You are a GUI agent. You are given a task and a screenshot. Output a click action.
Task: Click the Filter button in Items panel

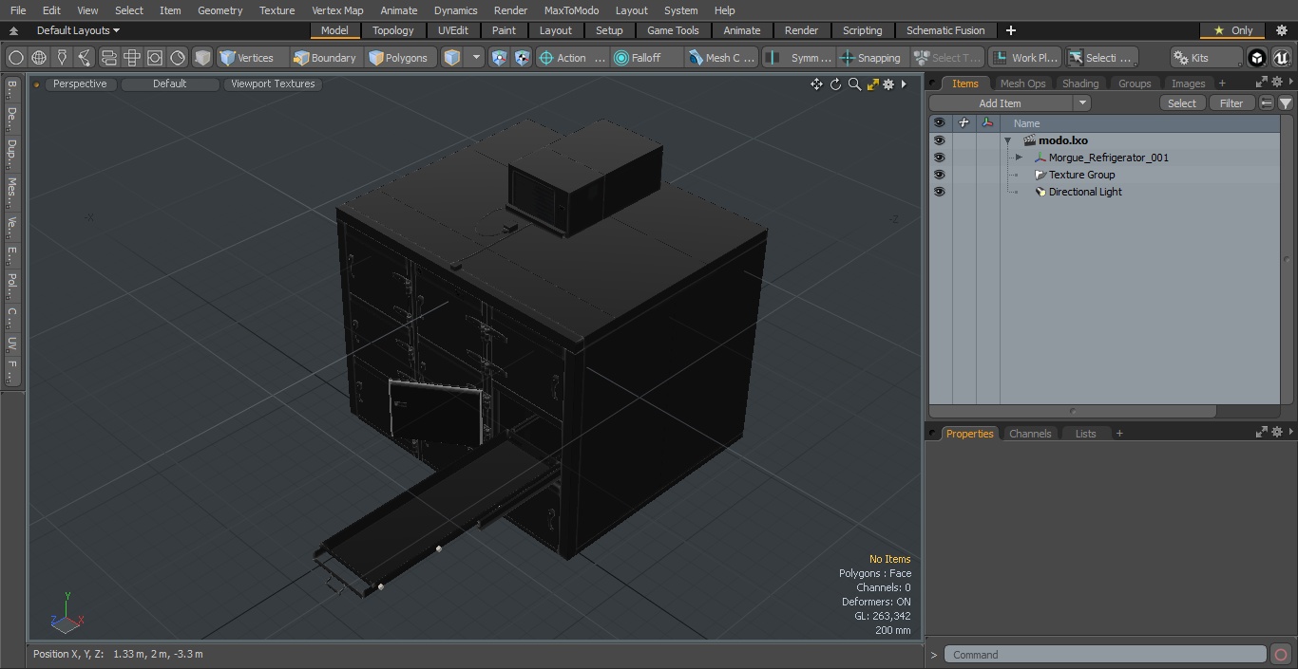pos(1231,103)
